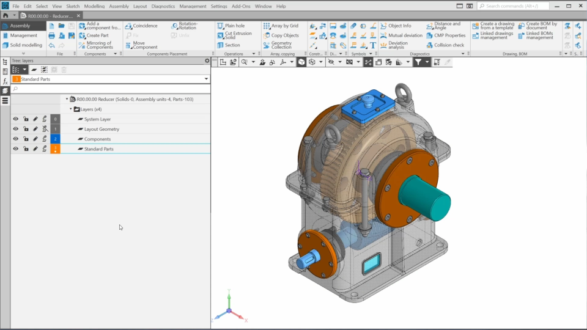Click the blue color swatch of Components layer

click(x=55, y=139)
